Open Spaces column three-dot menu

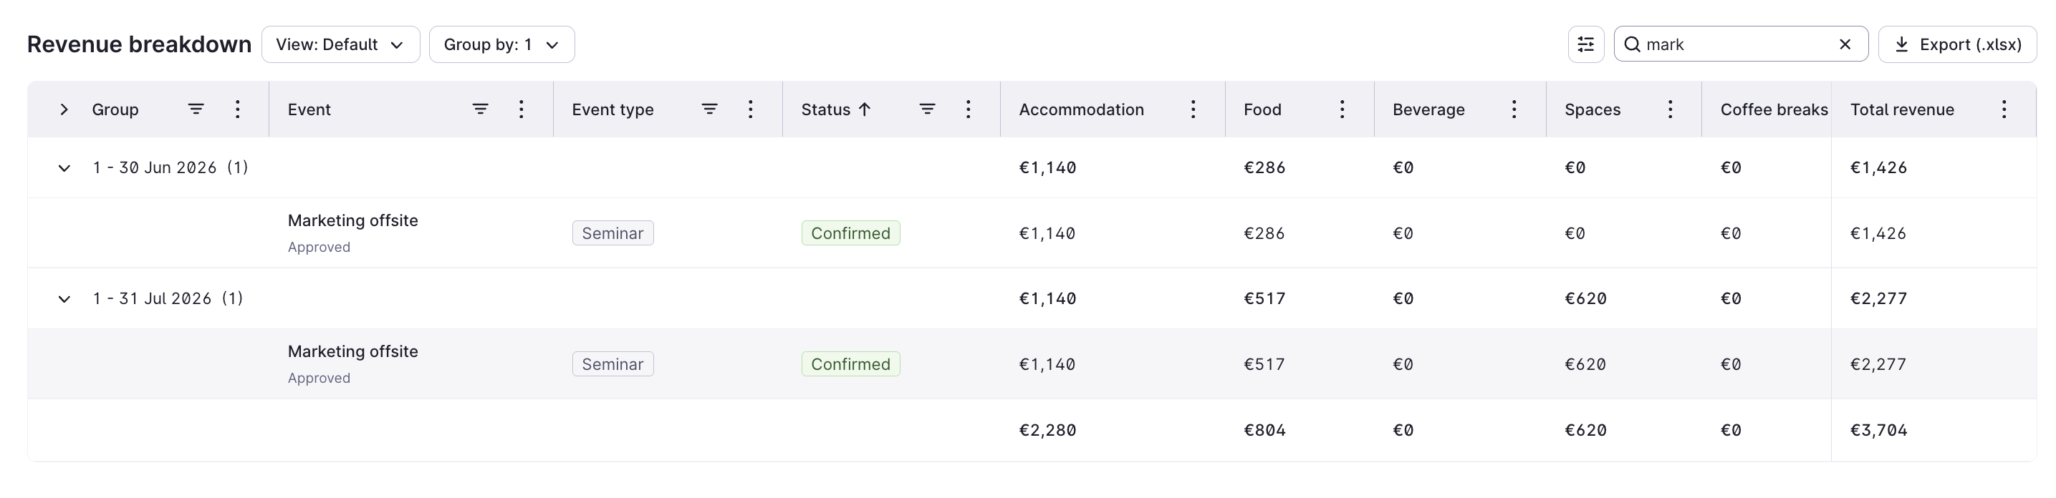[1670, 109]
